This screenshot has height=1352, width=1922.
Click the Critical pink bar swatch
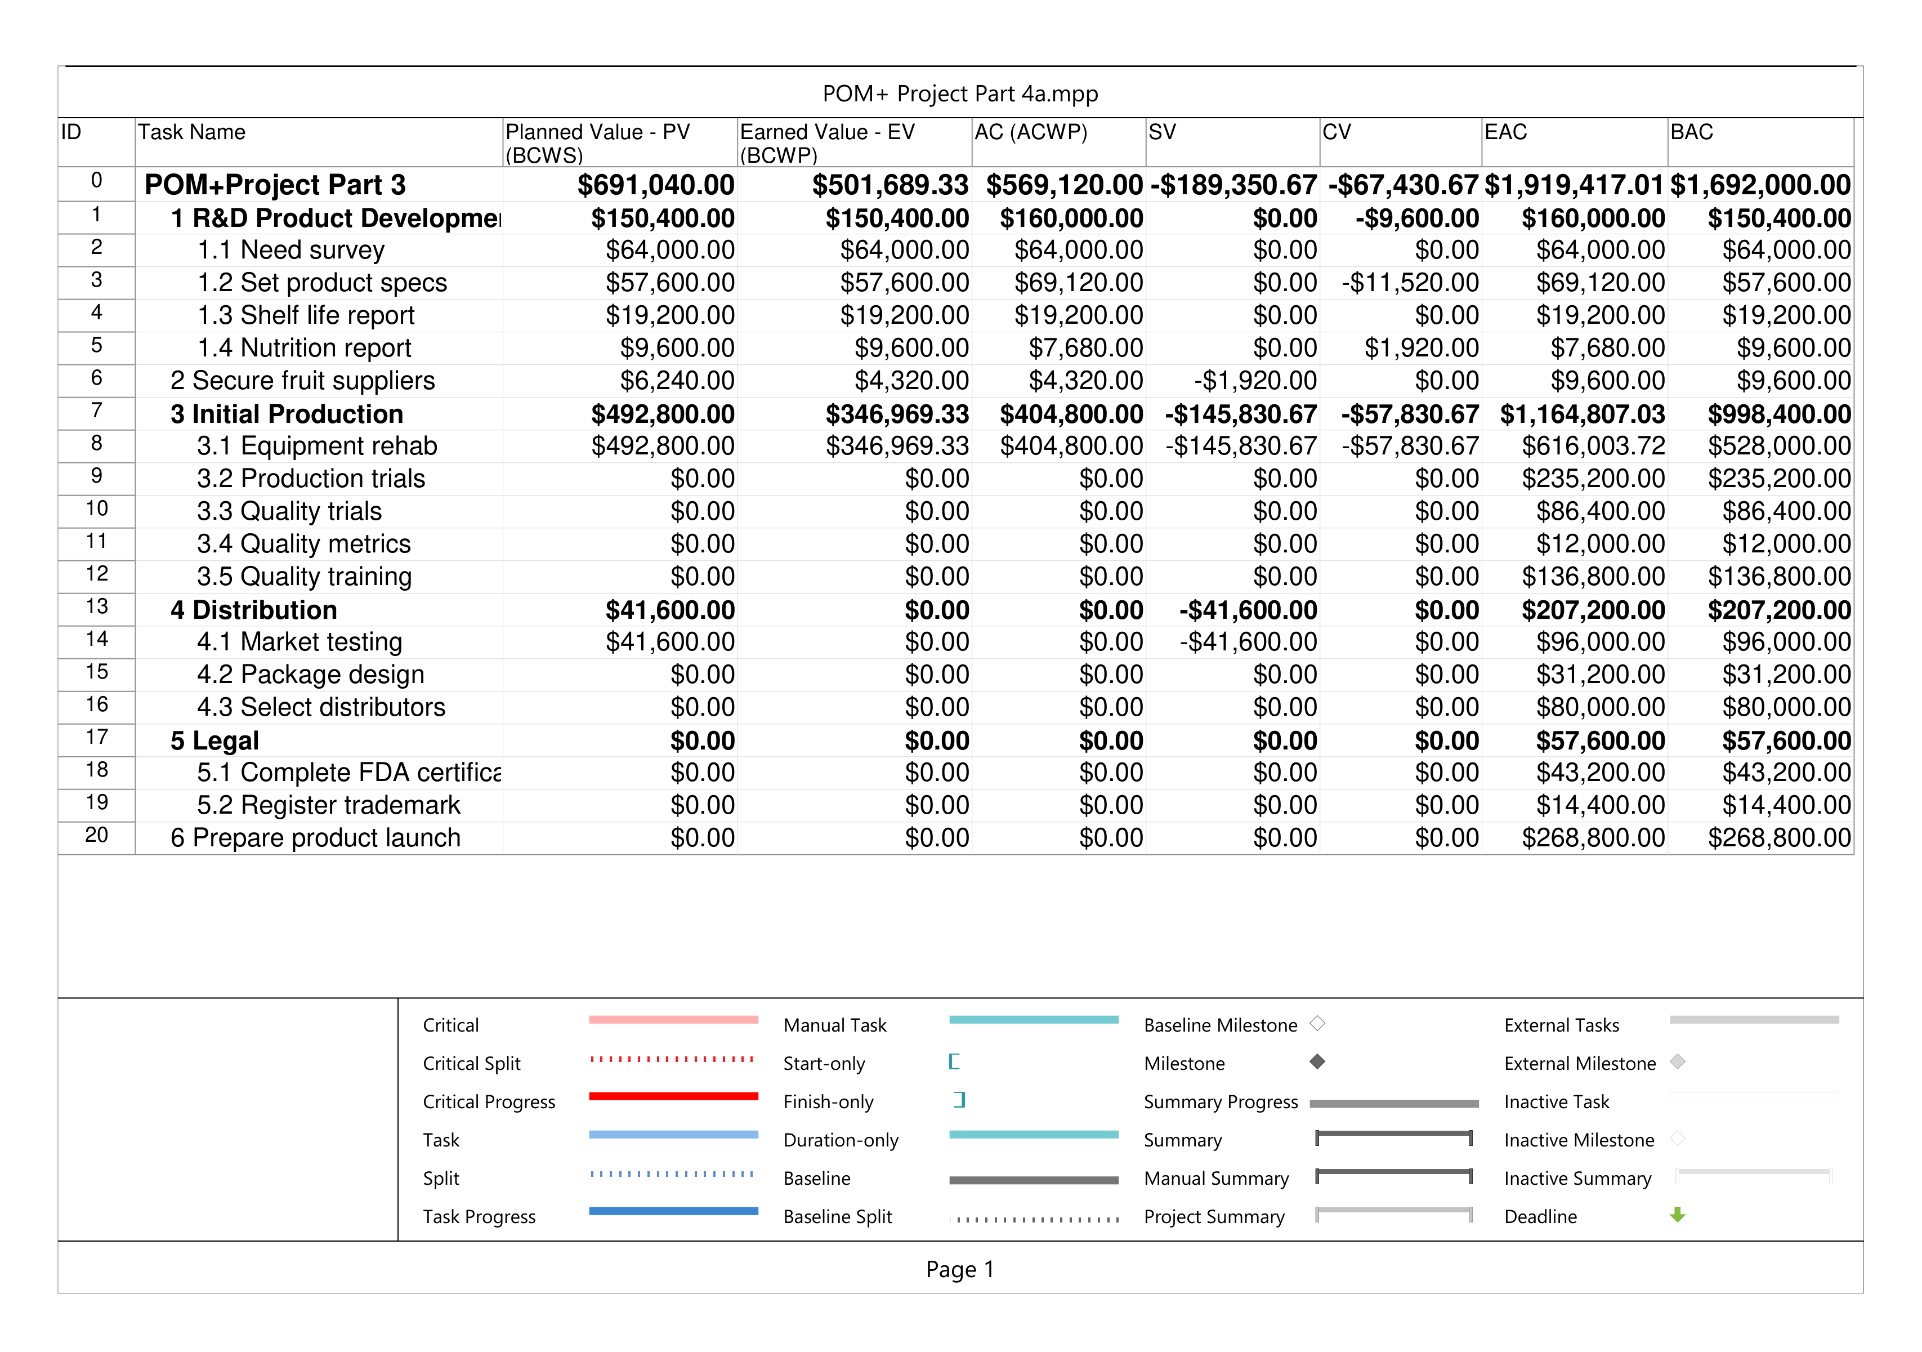tap(673, 1020)
